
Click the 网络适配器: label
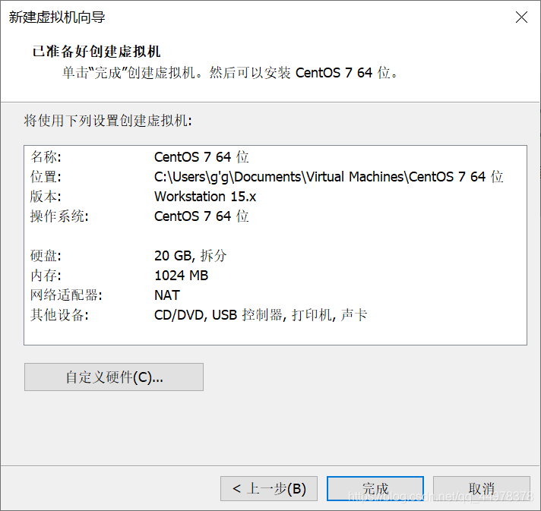click(66, 295)
